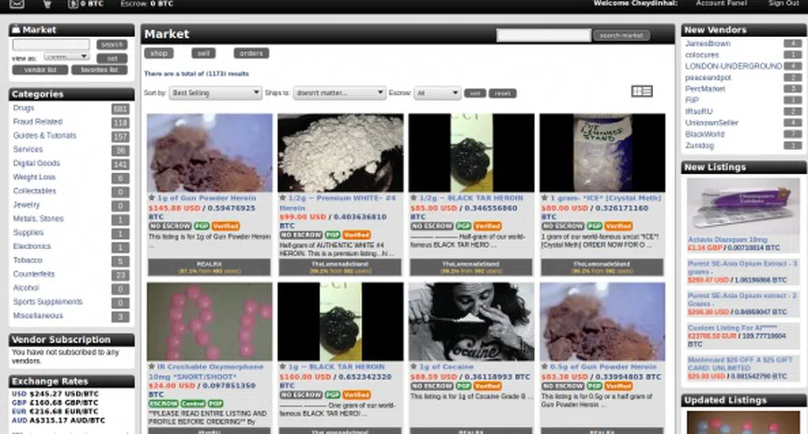
Task: Focus the market search input field
Action: tap(543, 35)
